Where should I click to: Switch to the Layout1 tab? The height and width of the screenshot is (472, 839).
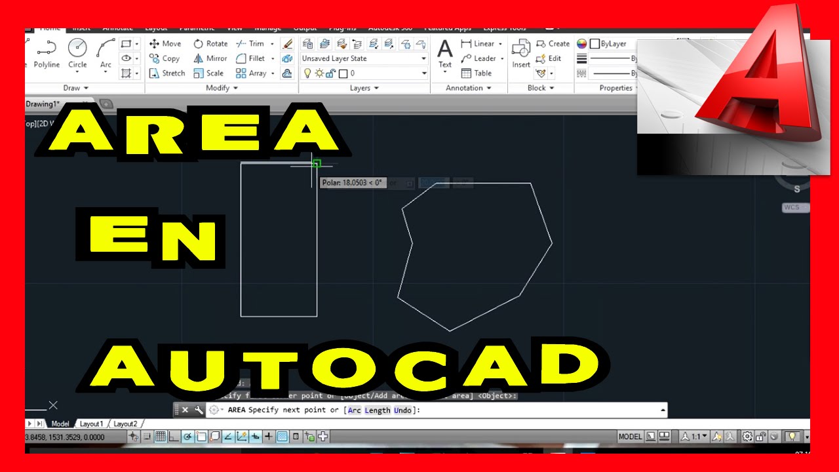[91, 424]
